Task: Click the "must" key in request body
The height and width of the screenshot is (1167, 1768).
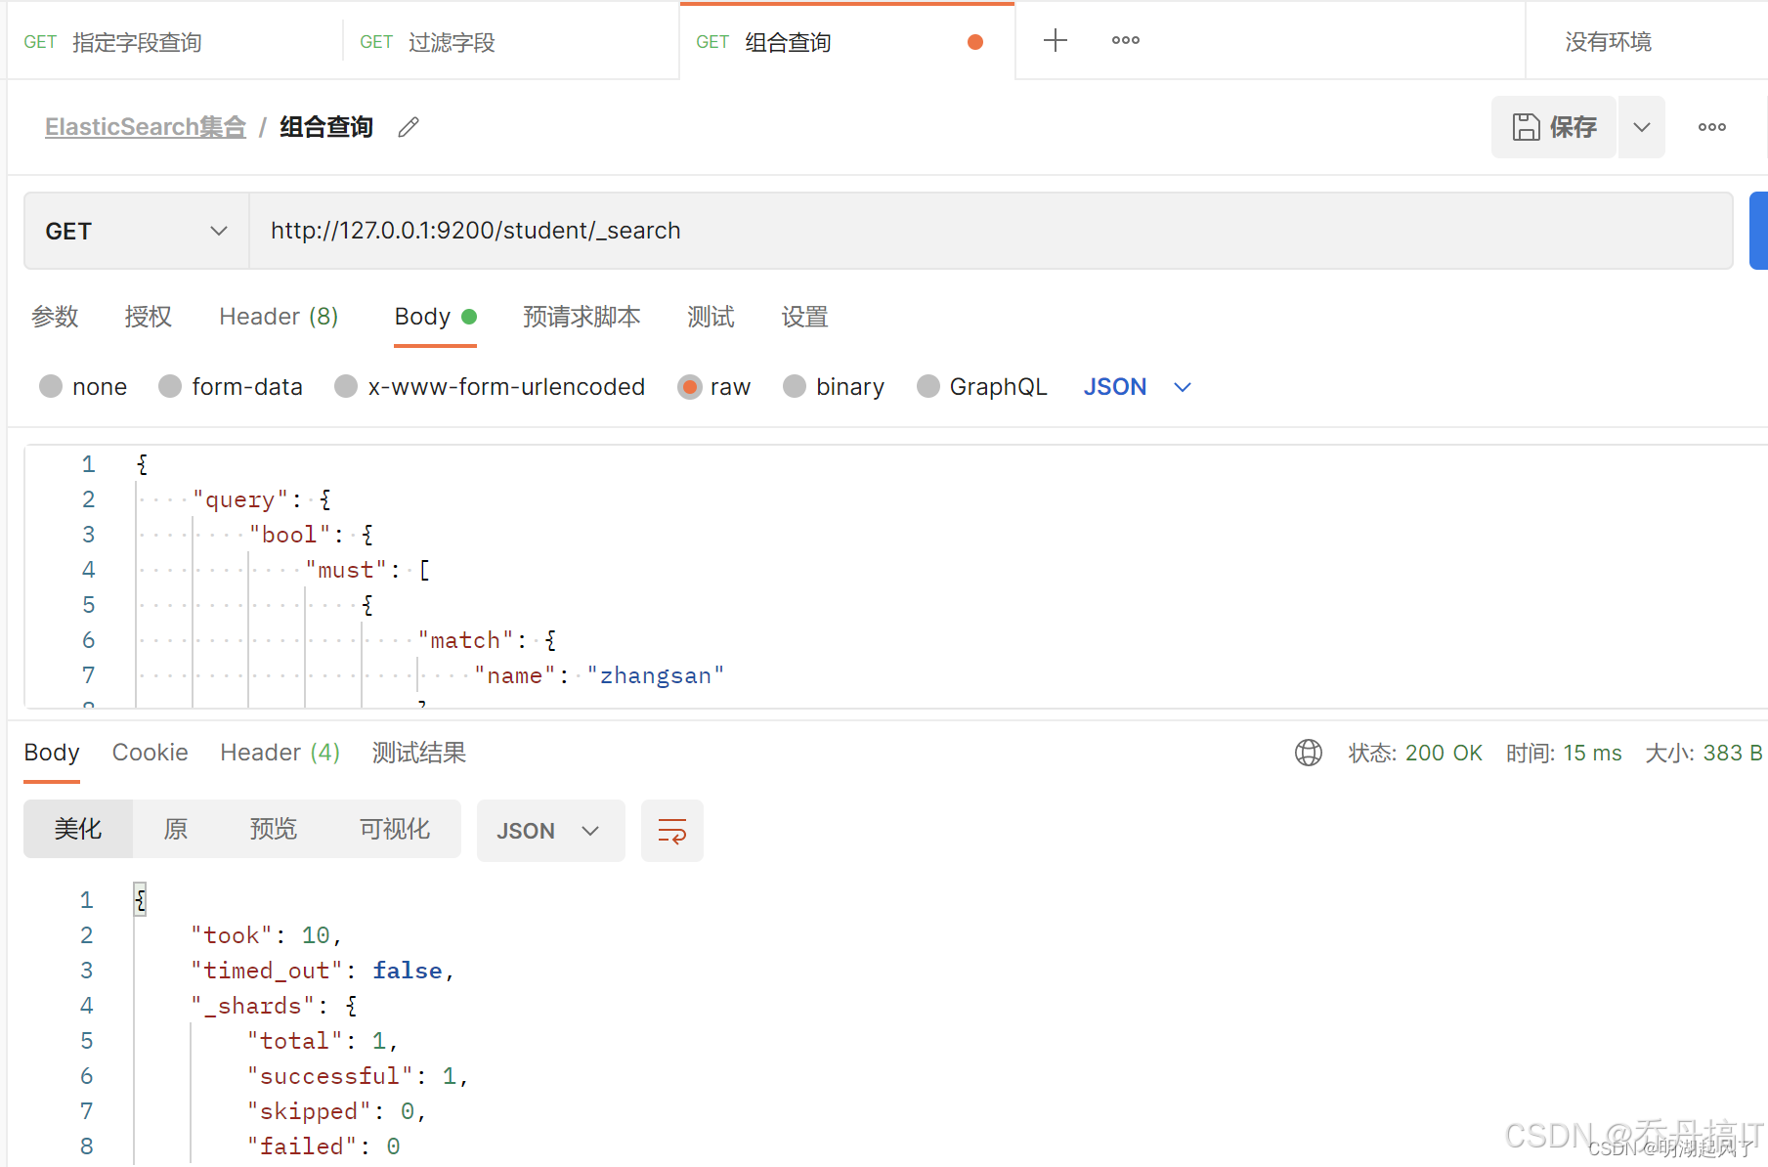Action: 346,570
